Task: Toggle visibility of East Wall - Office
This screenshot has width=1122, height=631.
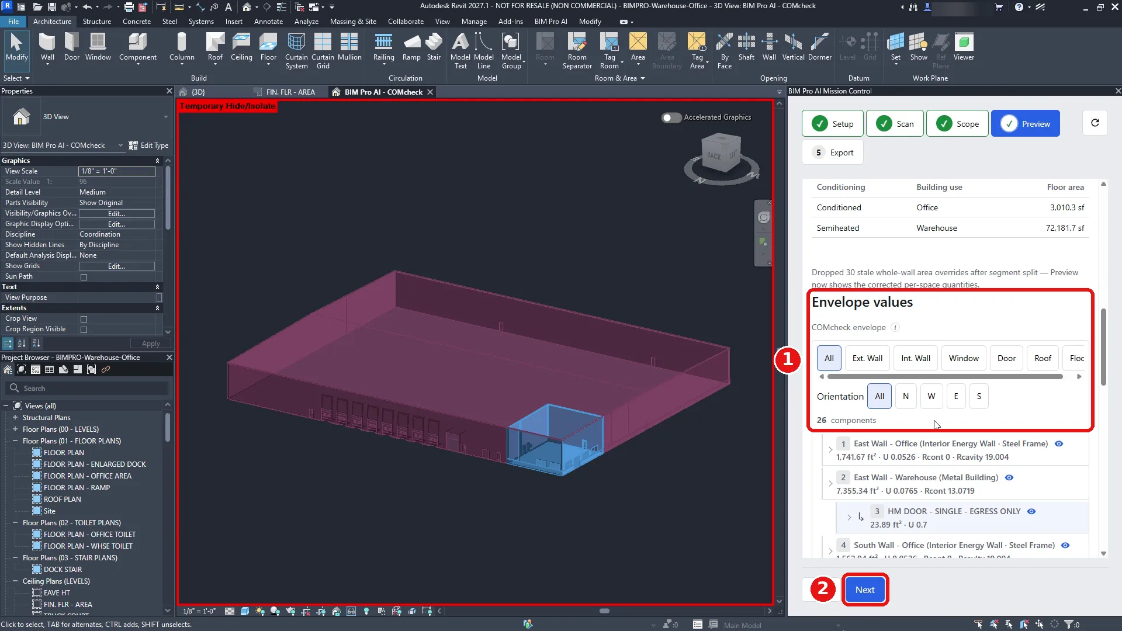Action: point(1058,443)
